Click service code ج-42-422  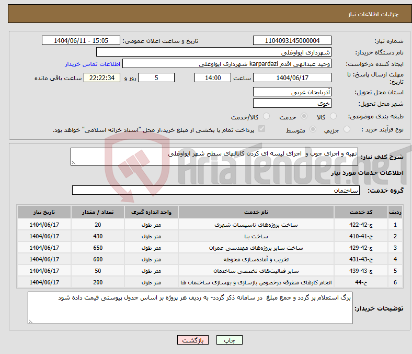coord(361,225)
